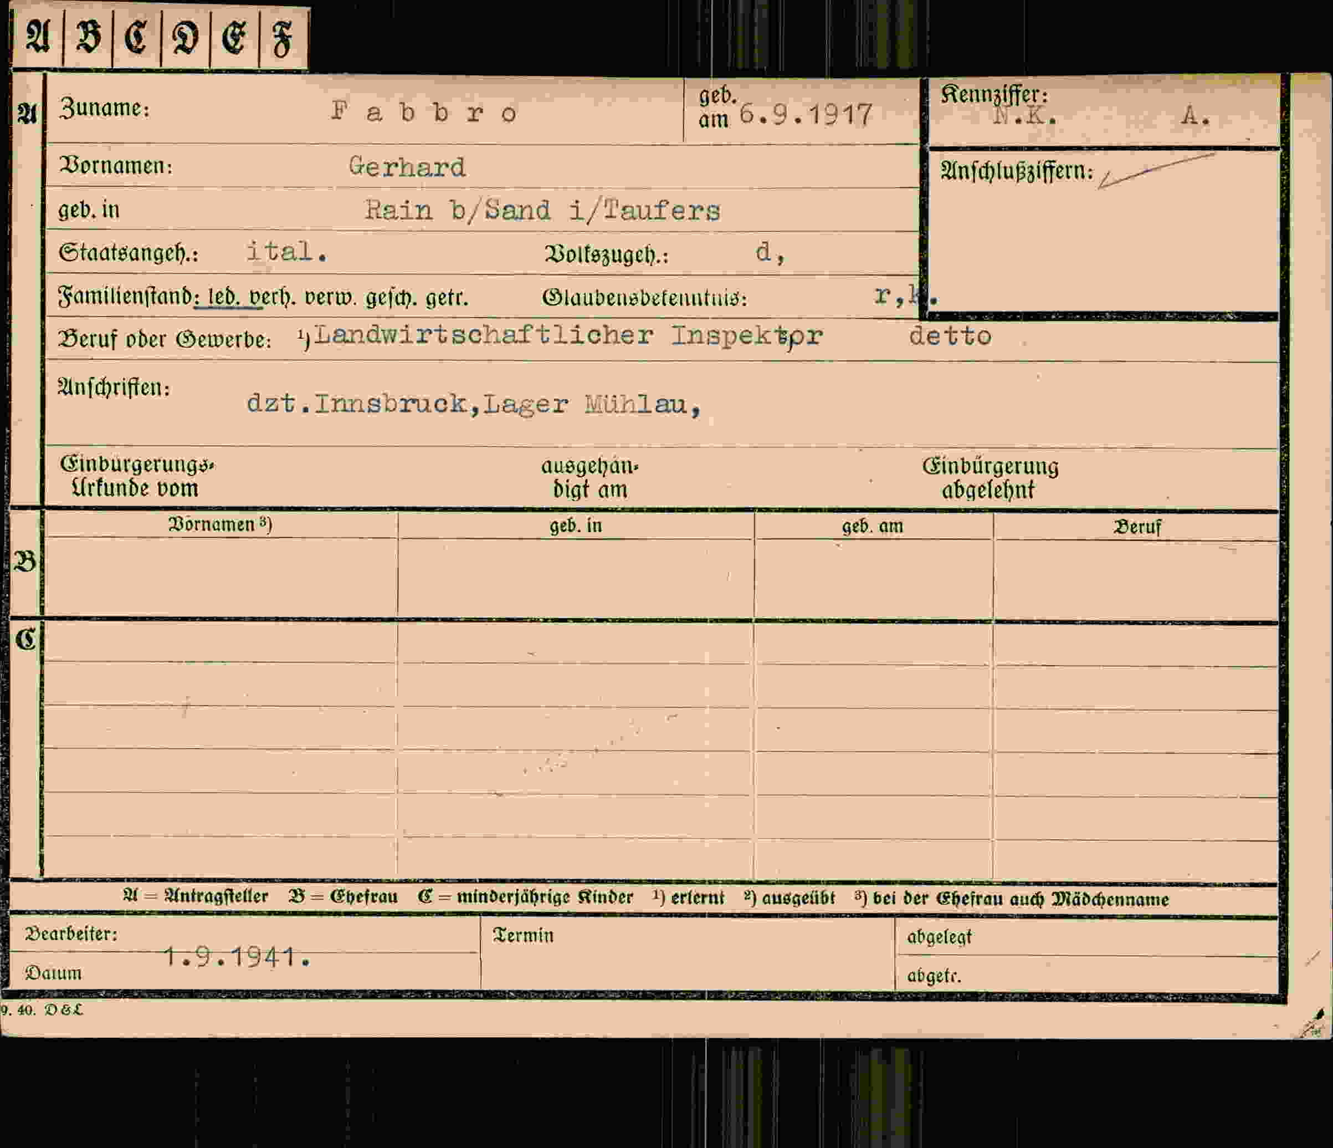This screenshot has height=1148, width=1333.
Task: Select the 'verh.' marital status option
Action: coord(273,297)
